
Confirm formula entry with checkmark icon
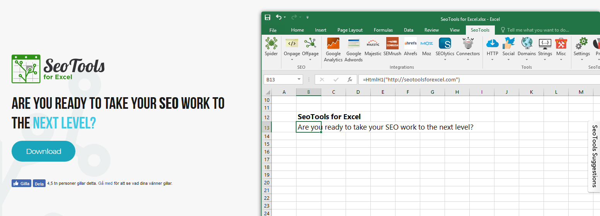click(336, 79)
